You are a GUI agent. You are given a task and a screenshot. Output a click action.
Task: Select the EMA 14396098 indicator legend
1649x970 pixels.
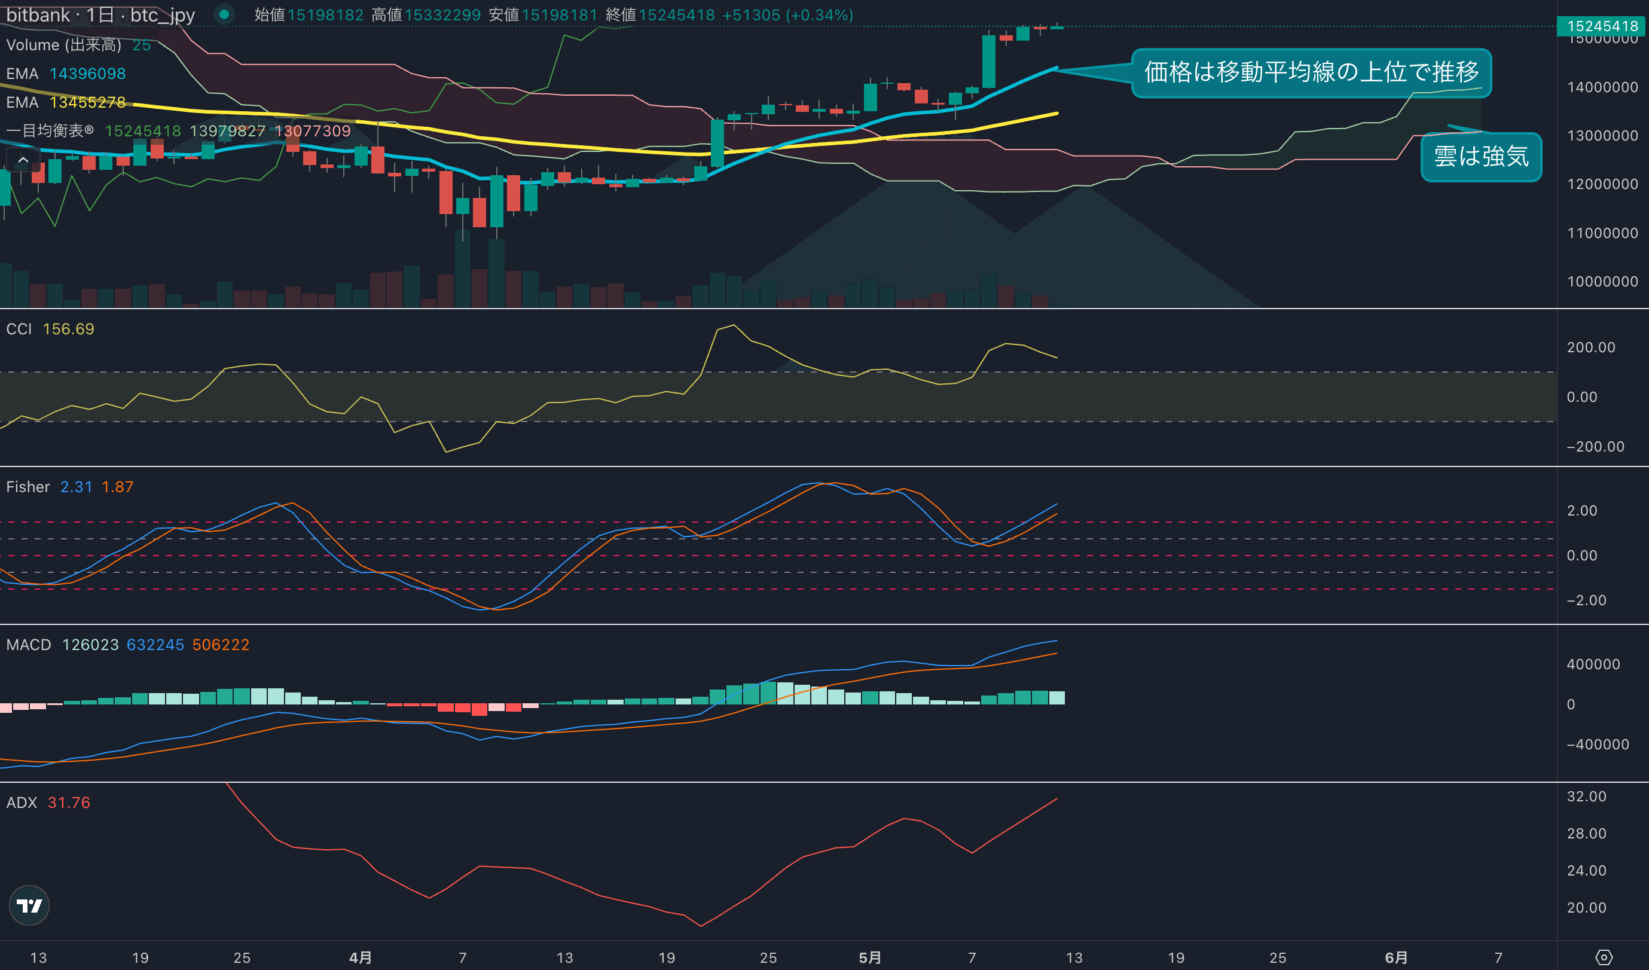coord(65,74)
